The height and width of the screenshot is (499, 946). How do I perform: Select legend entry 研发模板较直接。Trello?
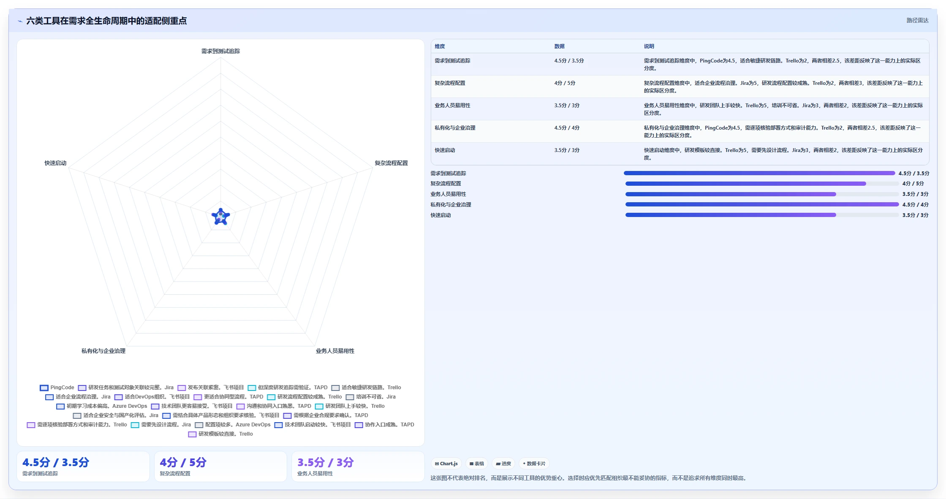(x=220, y=434)
